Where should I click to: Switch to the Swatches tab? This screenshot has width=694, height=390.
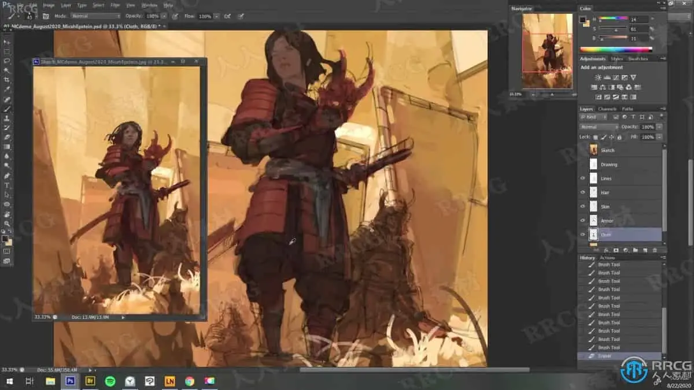pos(637,58)
